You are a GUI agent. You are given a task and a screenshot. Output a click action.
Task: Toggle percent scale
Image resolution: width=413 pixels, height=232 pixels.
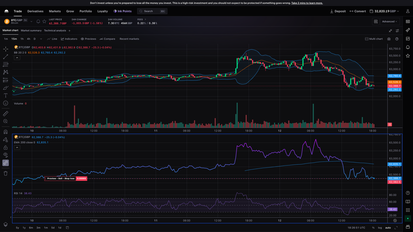(x=373, y=228)
